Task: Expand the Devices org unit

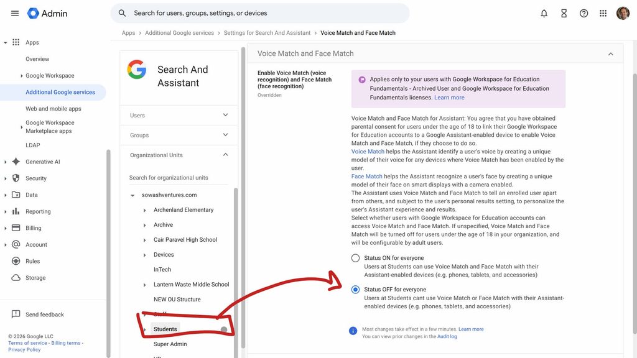Action: pos(144,255)
